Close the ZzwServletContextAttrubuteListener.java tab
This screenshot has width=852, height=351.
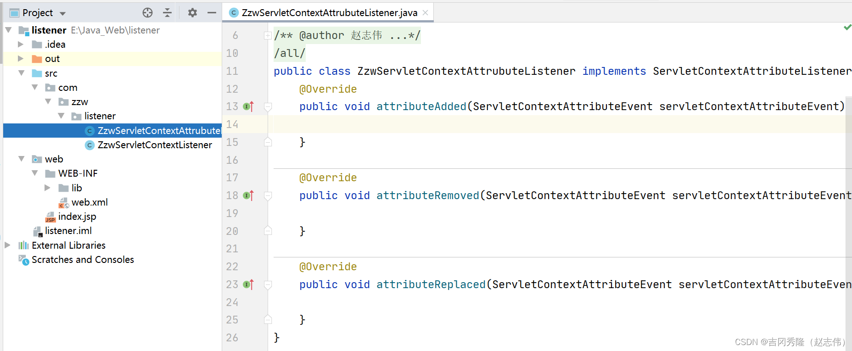point(426,13)
